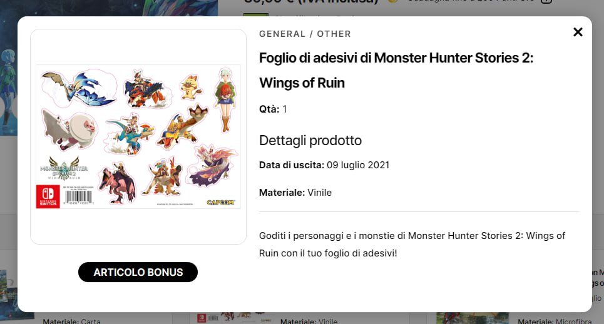Click the Data di uscita release date line
Screen dimensions: 604x324
(x=324, y=165)
